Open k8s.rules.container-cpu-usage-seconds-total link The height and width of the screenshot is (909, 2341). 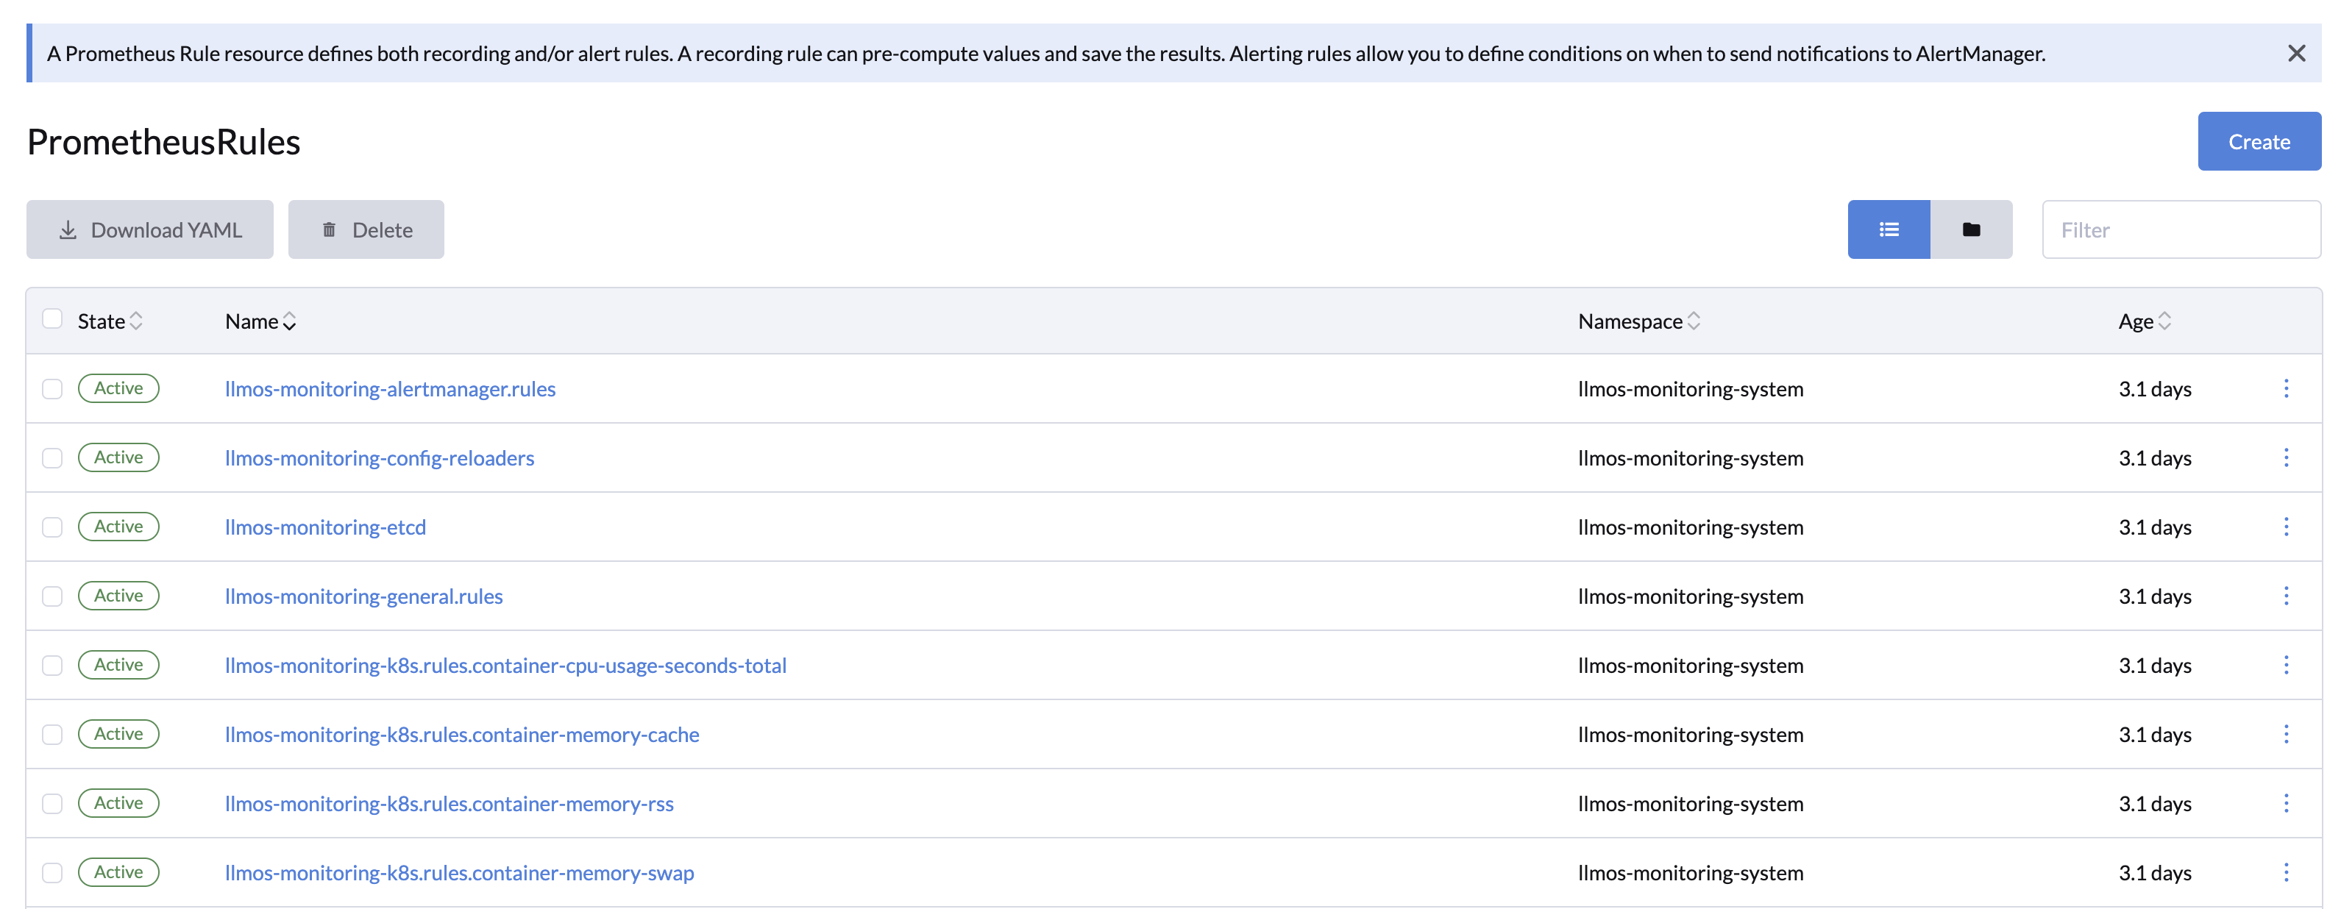coord(505,666)
